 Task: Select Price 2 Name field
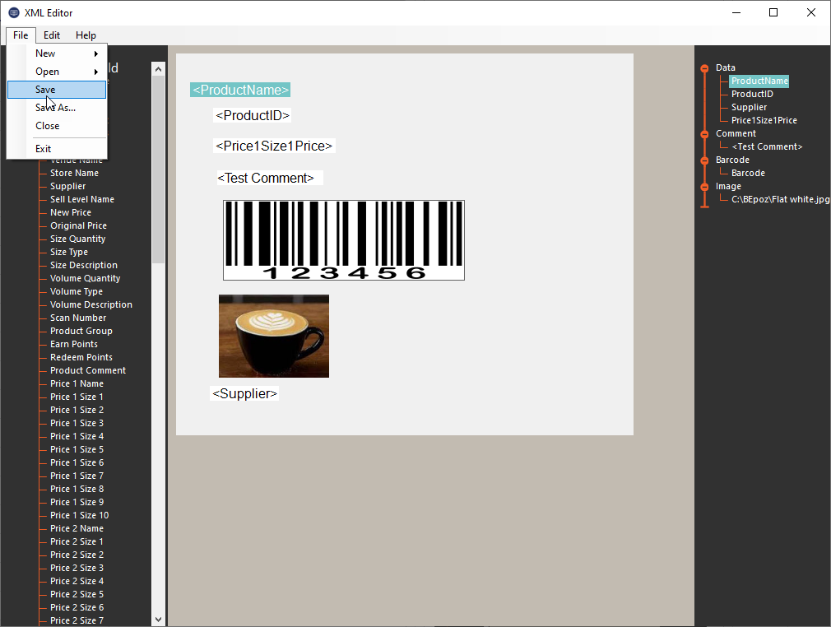tap(77, 528)
